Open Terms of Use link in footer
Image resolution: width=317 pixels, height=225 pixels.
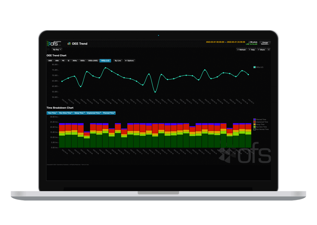click(86, 164)
